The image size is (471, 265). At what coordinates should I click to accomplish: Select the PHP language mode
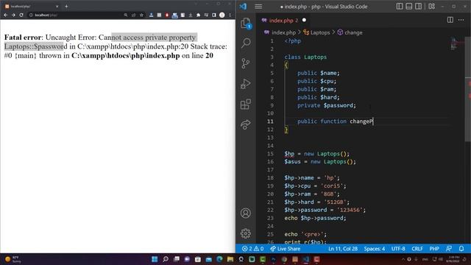(x=434, y=249)
